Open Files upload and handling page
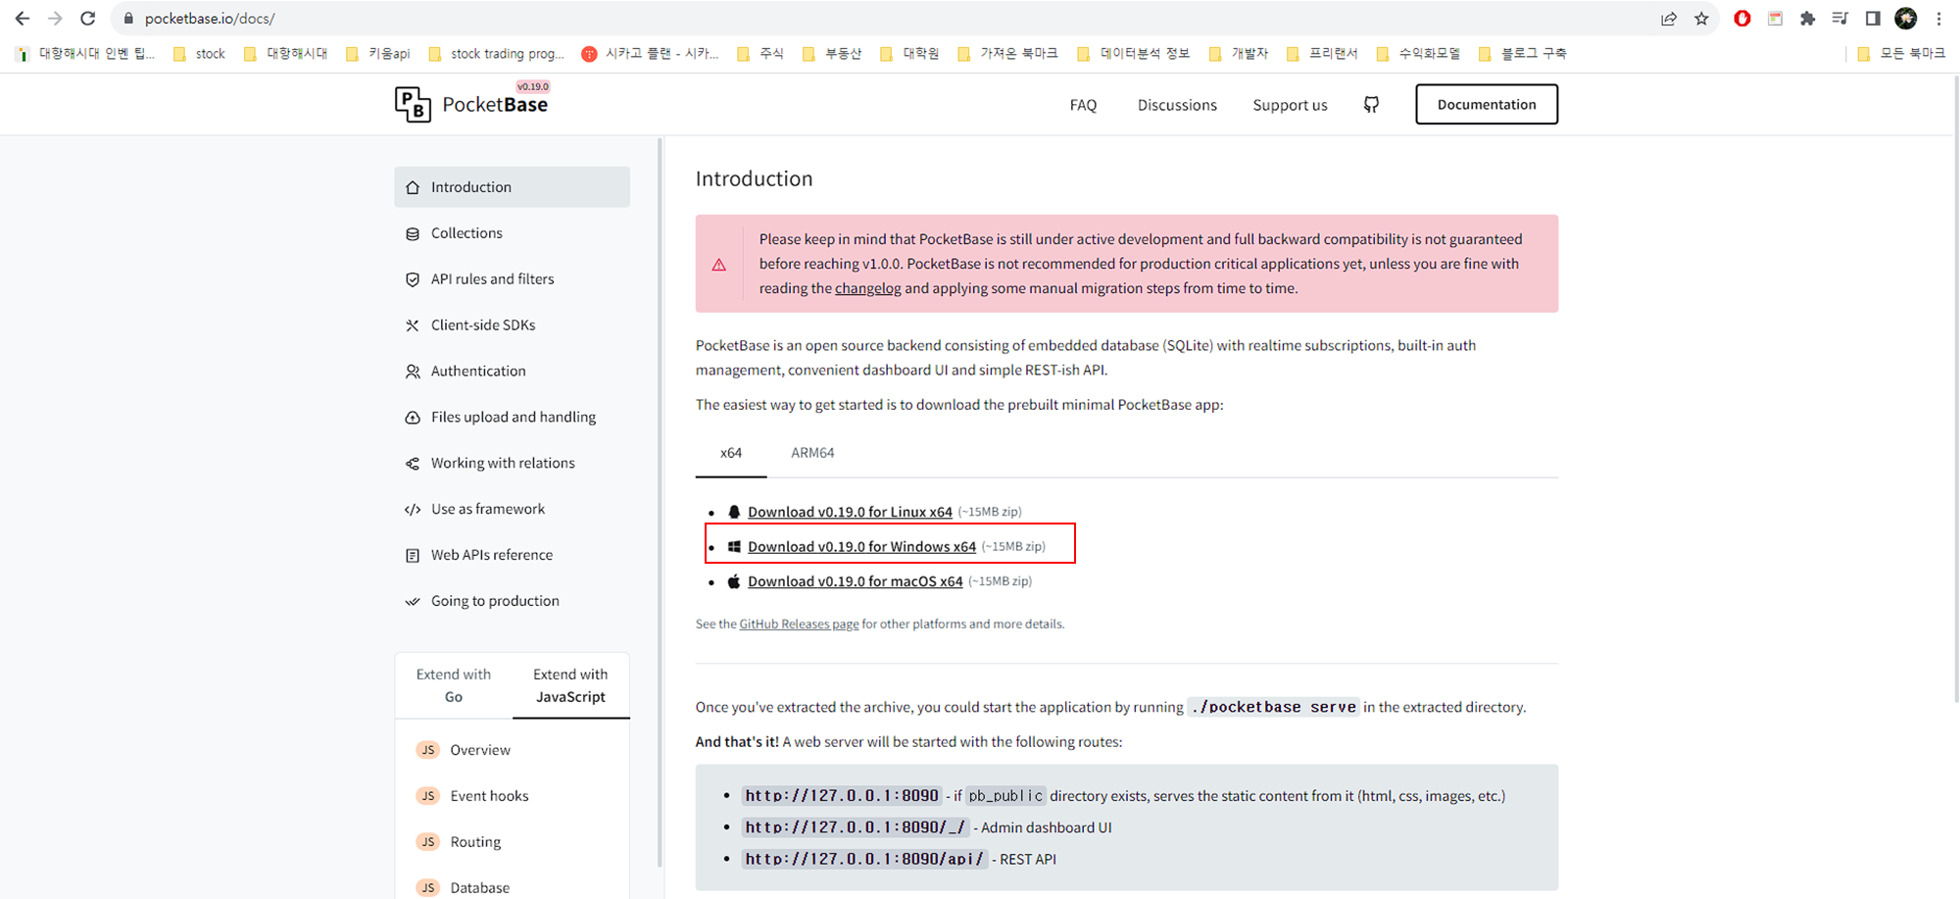This screenshot has height=899, width=1960. (512, 417)
